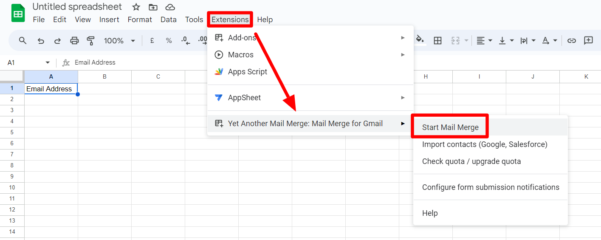This screenshot has width=601, height=240.
Task: Open the borders tool
Action: (x=437, y=40)
